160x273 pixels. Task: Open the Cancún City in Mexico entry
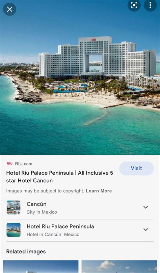[80, 208]
